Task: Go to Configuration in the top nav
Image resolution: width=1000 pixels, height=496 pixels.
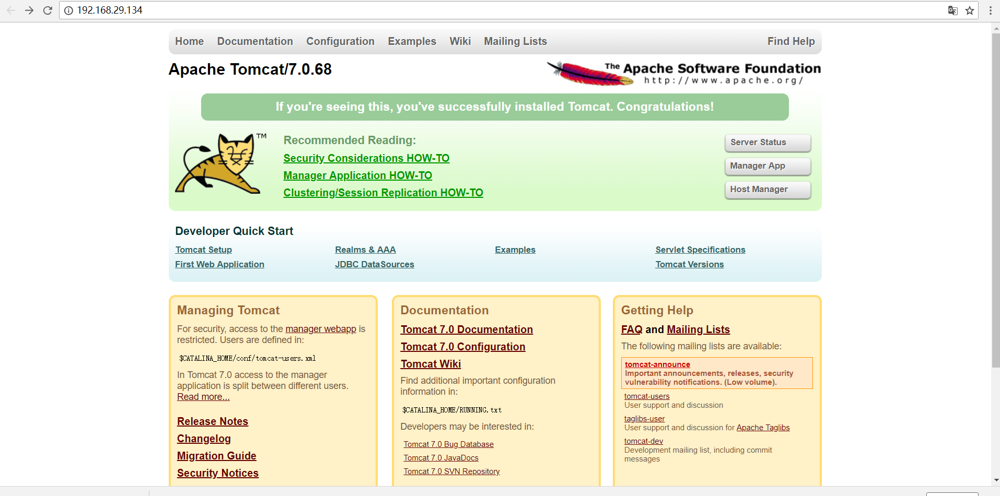Action: click(x=340, y=41)
